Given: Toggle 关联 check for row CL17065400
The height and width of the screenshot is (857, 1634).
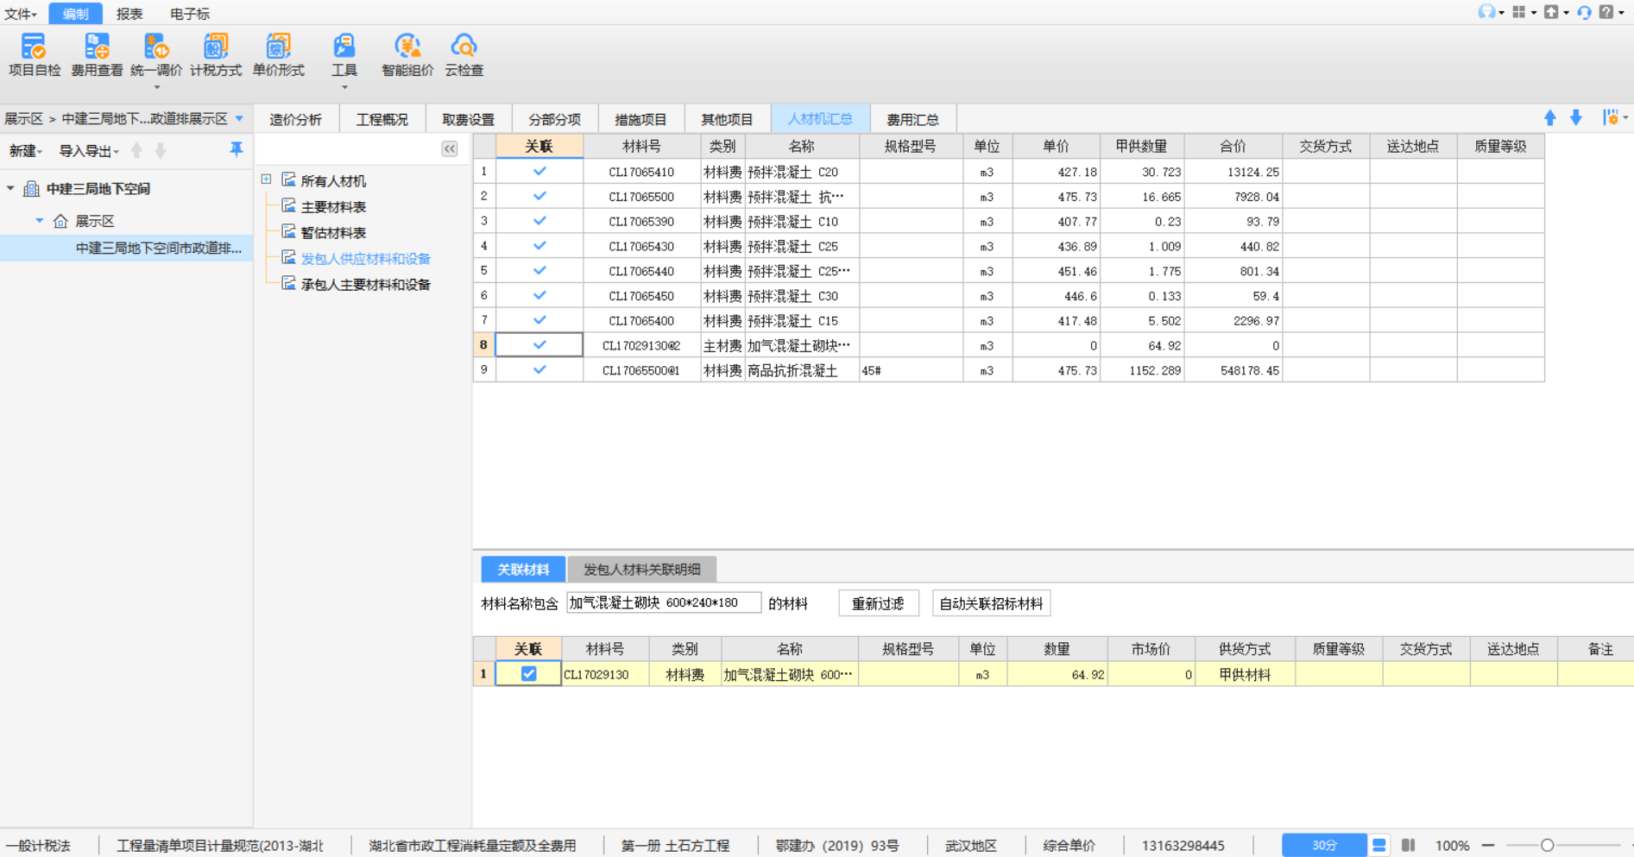Looking at the screenshot, I should click(x=539, y=320).
